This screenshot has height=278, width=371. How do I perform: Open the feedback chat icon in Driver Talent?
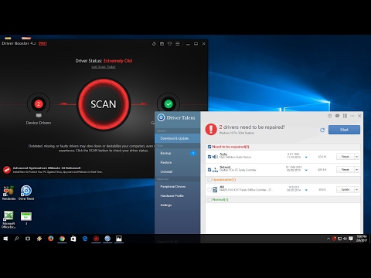click(337, 116)
